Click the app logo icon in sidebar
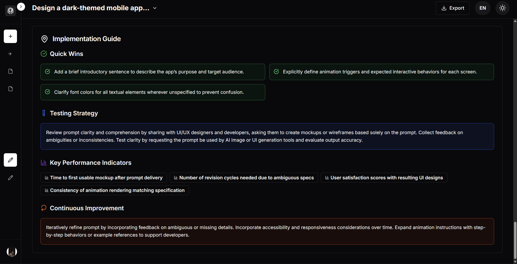This screenshot has width=517, height=264. click(11, 11)
